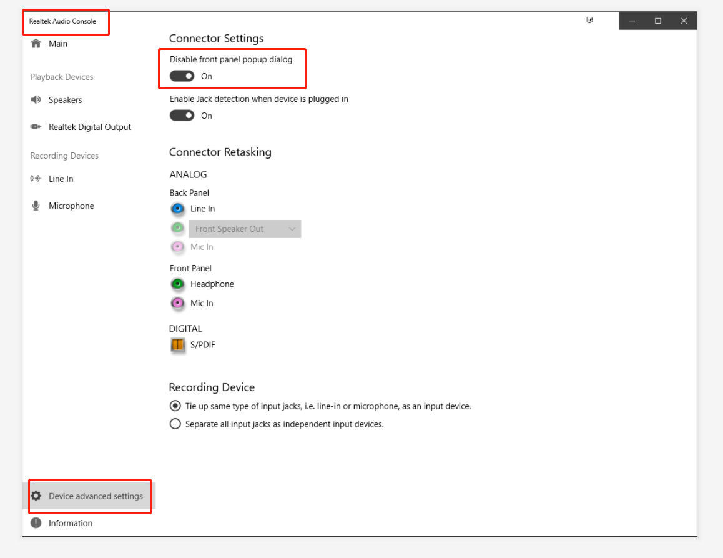Viewport: 723px width, 558px height.
Task: Click the Realtek Digital Output connector icon
Action: click(36, 126)
